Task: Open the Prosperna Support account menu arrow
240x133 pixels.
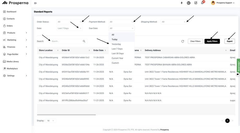Action: pos(233,3)
